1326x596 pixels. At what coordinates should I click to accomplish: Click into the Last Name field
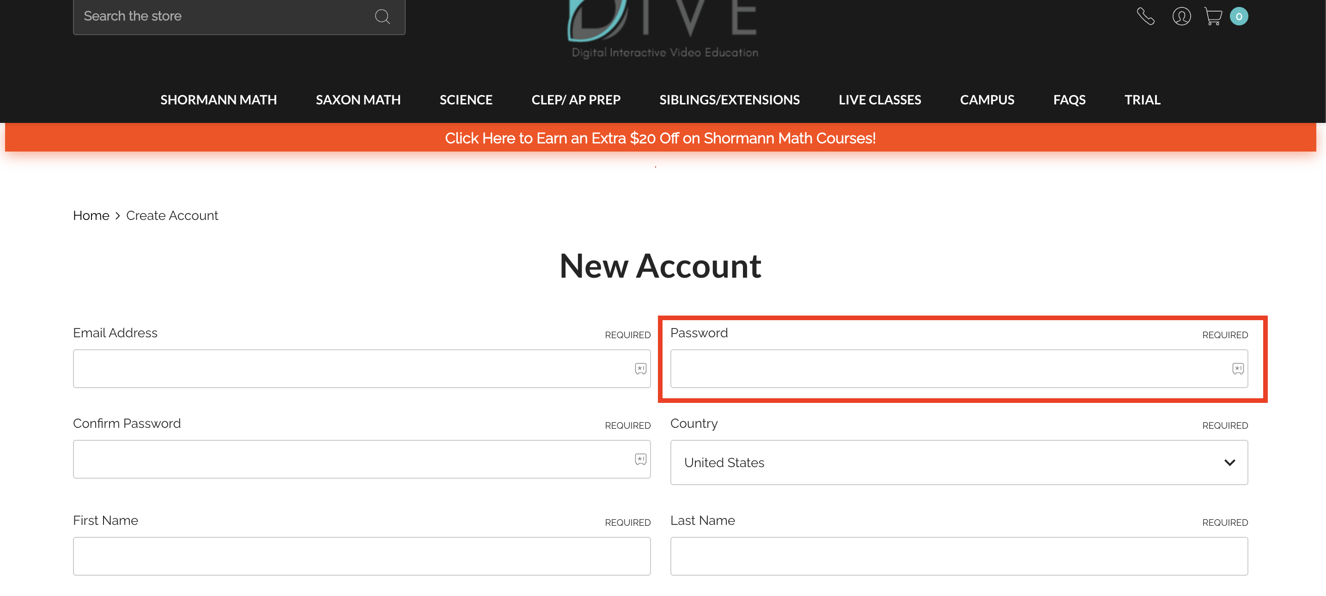tap(959, 556)
